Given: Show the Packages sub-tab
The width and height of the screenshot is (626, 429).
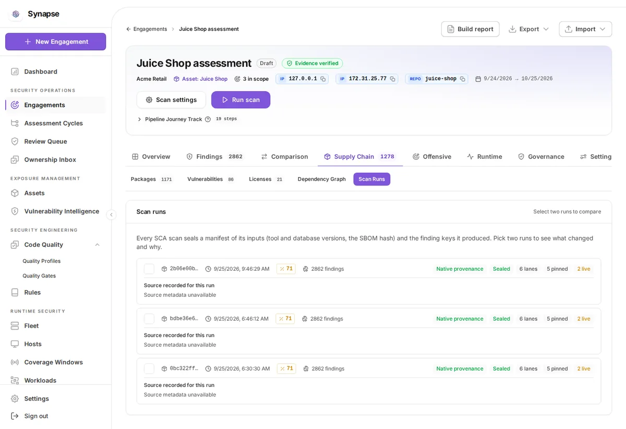Looking at the screenshot, I should click(x=151, y=179).
